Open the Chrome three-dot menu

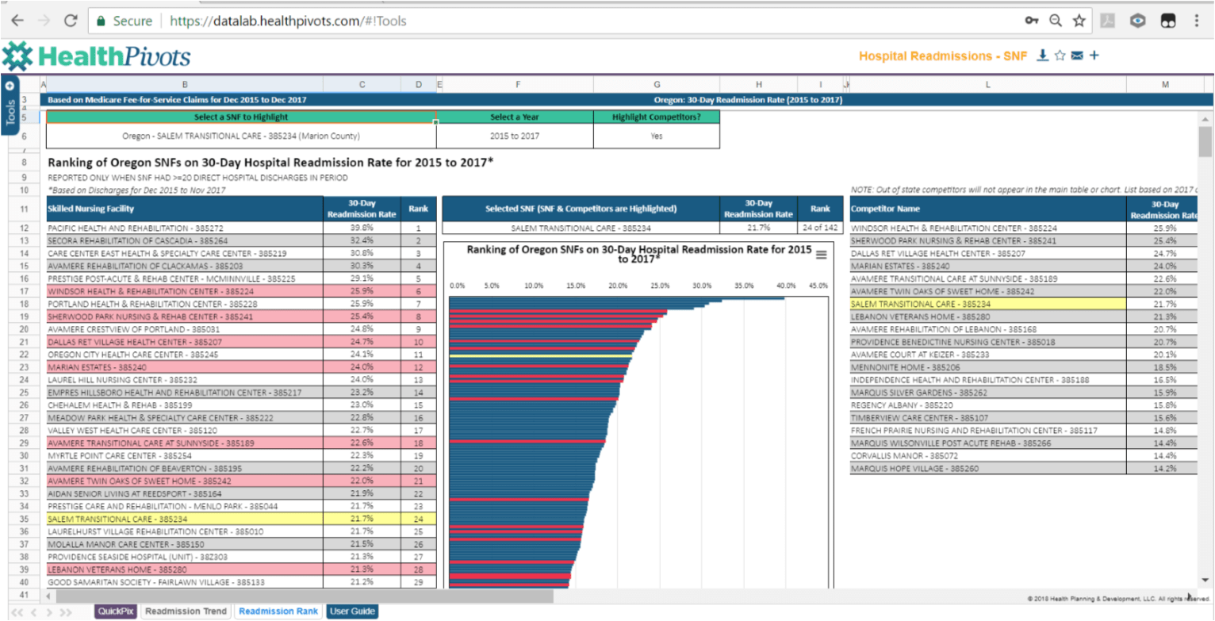pyautogui.click(x=1198, y=21)
